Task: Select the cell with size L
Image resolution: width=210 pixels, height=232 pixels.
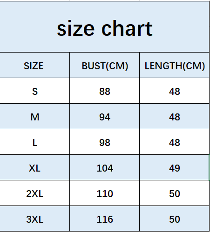Action: click(x=35, y=142)
